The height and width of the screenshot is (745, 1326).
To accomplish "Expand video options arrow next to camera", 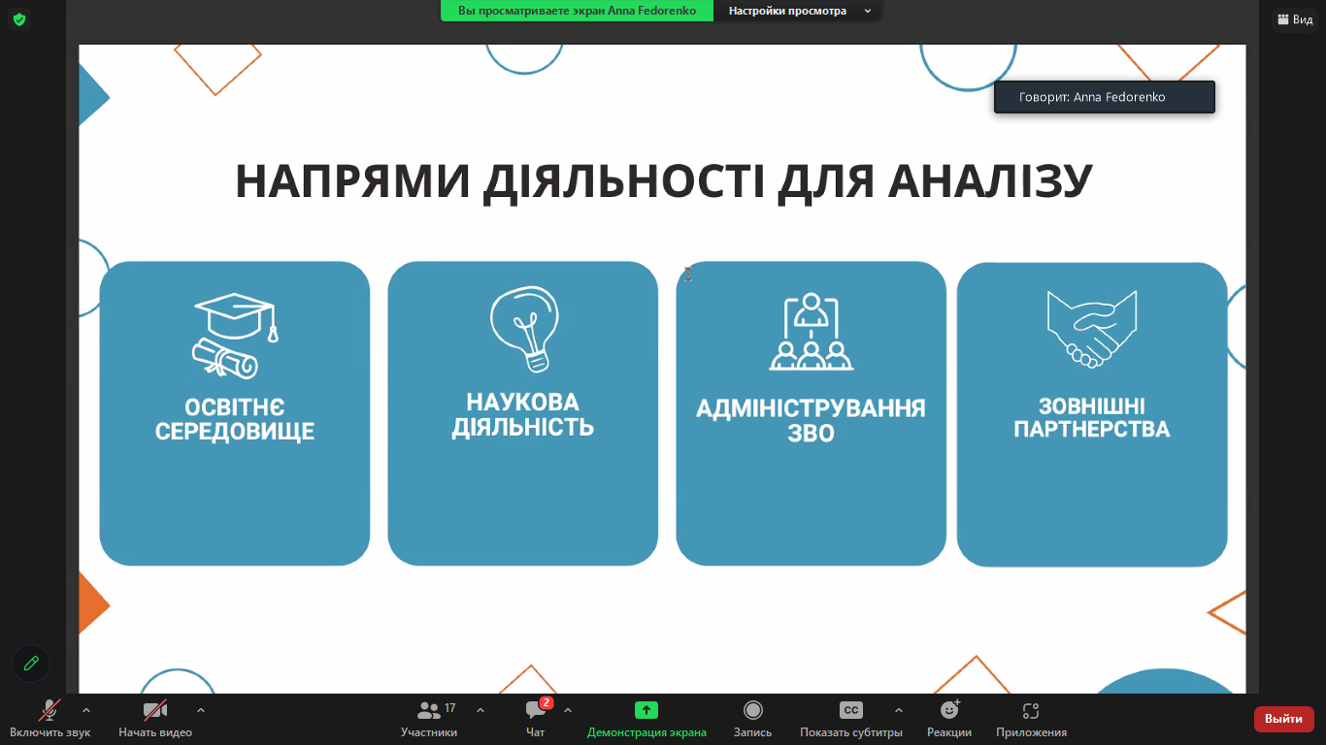I will (201, 710).
